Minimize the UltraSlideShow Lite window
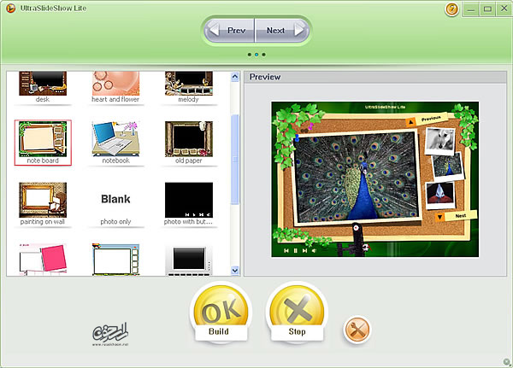This screenshot has height=368, width=513. (x=471, y=9)
